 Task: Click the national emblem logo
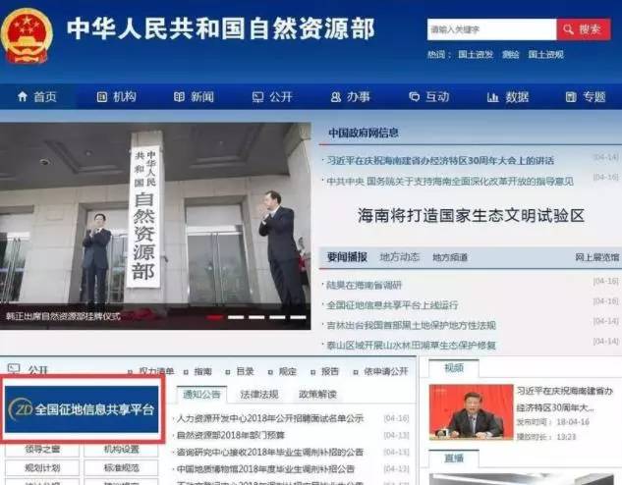(x=27, y=35)
